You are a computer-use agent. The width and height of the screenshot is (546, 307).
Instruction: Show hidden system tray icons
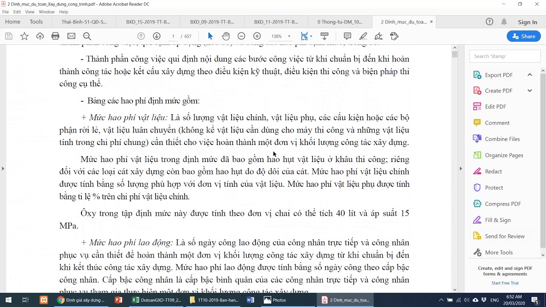pyautogui.click(x=441, y=300)
